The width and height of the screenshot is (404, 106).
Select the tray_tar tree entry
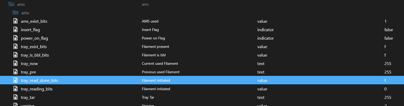click(28, 97)
